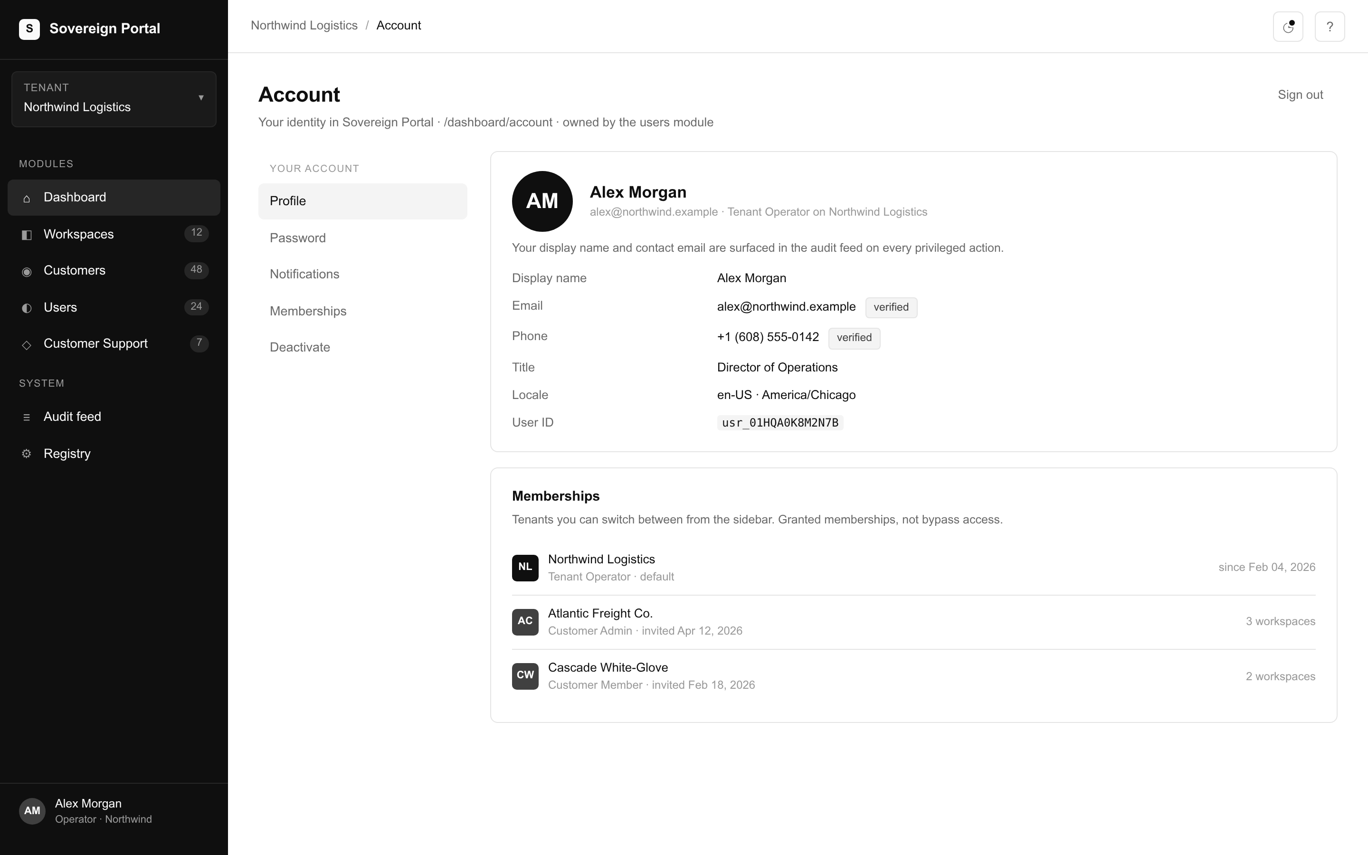Click the Users count badge 24
Image resolution: width=1368 pixels, height=855 pixels.
(x=196, y=306)
